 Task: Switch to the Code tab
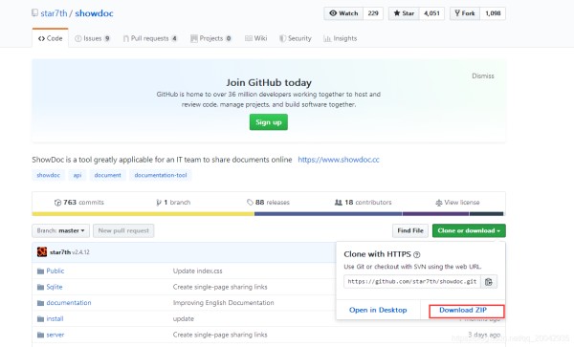point(50,38)
